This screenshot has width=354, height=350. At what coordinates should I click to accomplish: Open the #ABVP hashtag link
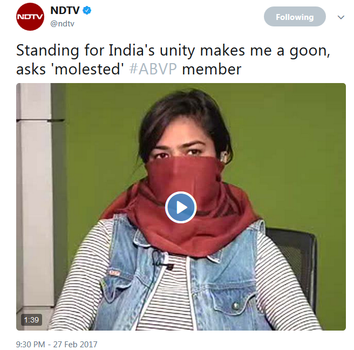[x=153, y=69]
